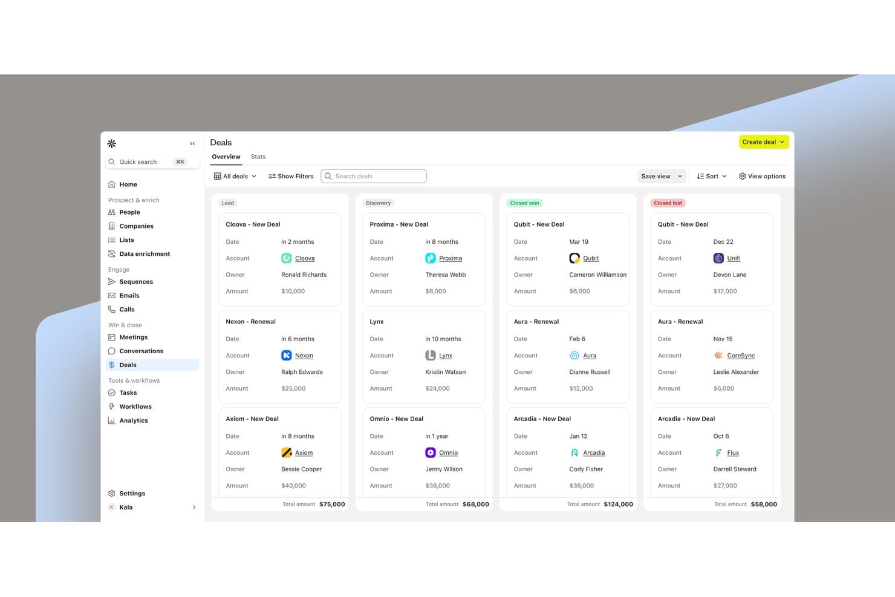895x597 pixels.
Task: Open the Axiom account link
Action: click(x=304, y=453)
